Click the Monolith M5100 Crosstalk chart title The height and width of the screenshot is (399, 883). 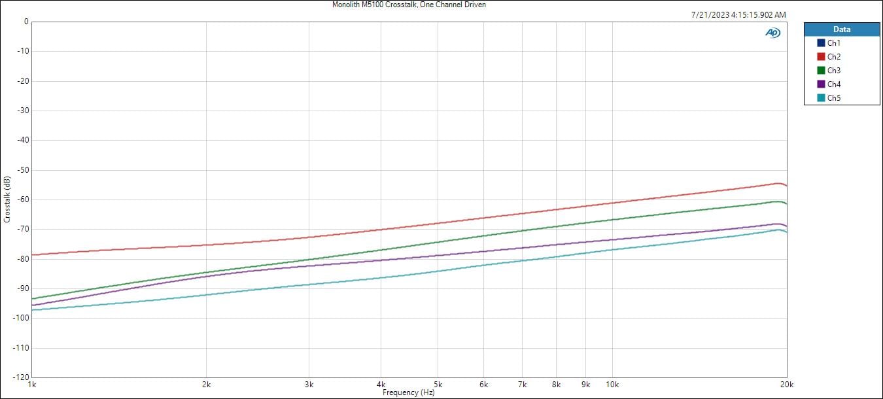click(409, 5)
